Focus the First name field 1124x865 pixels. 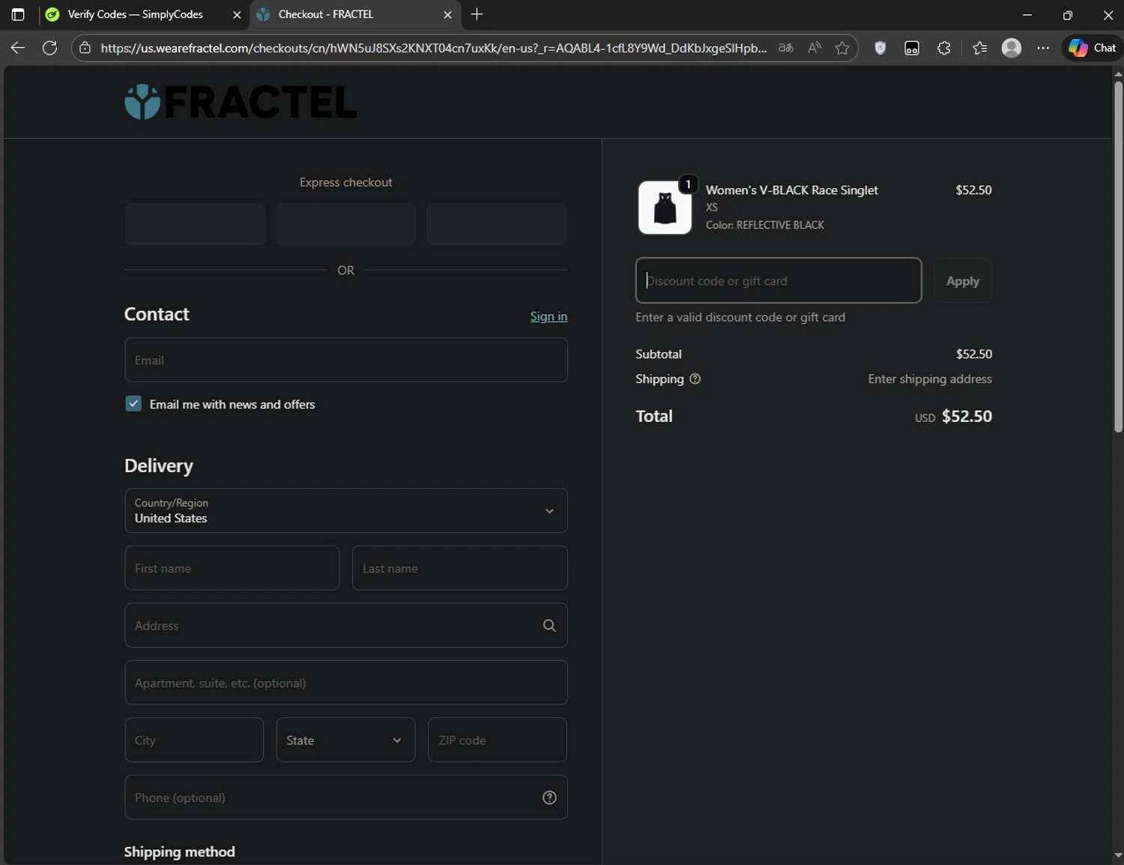[x=232, y=568]
